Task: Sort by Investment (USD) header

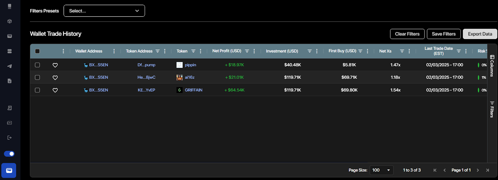Action: click(x=282, y=51)
